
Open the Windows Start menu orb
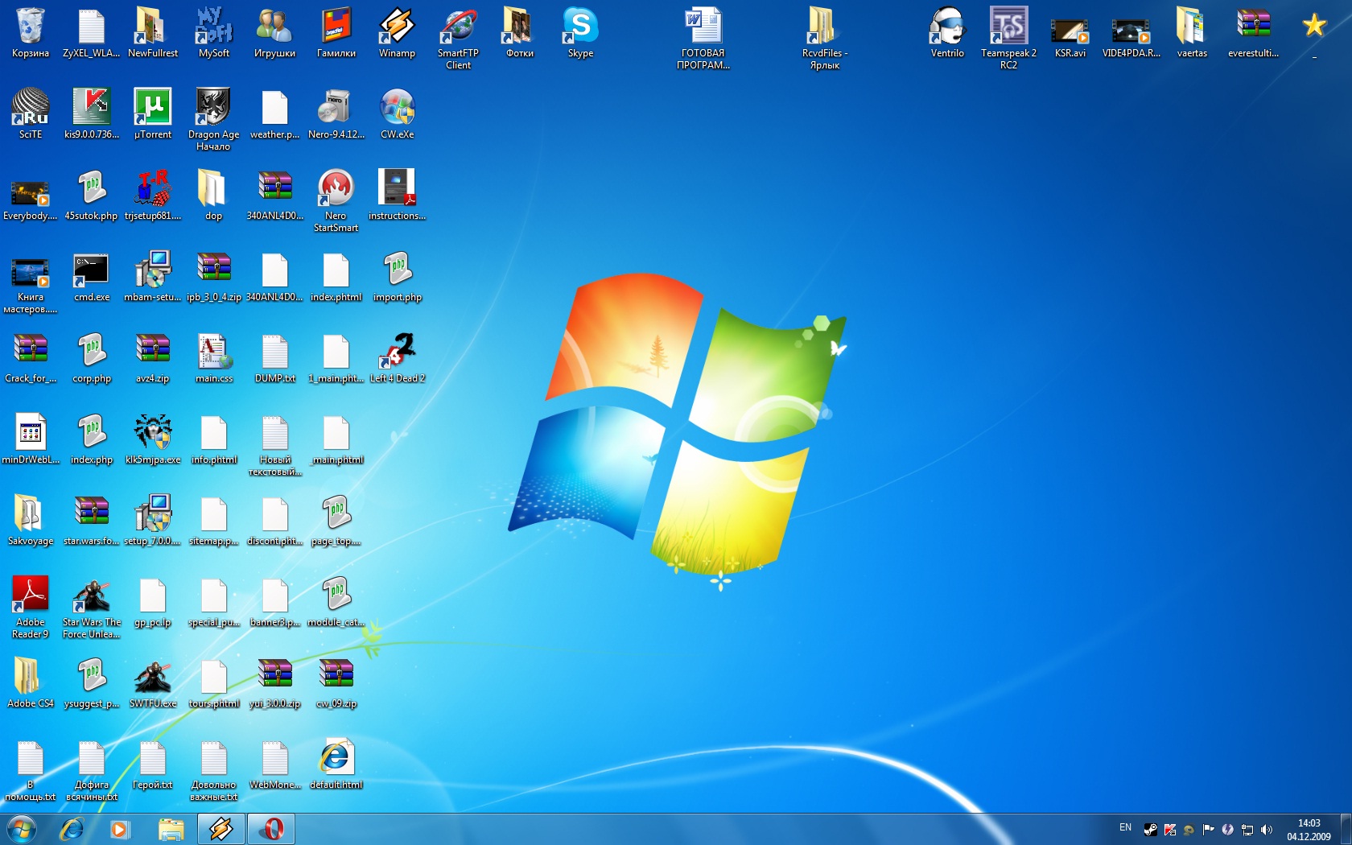[x=21, y=828]
